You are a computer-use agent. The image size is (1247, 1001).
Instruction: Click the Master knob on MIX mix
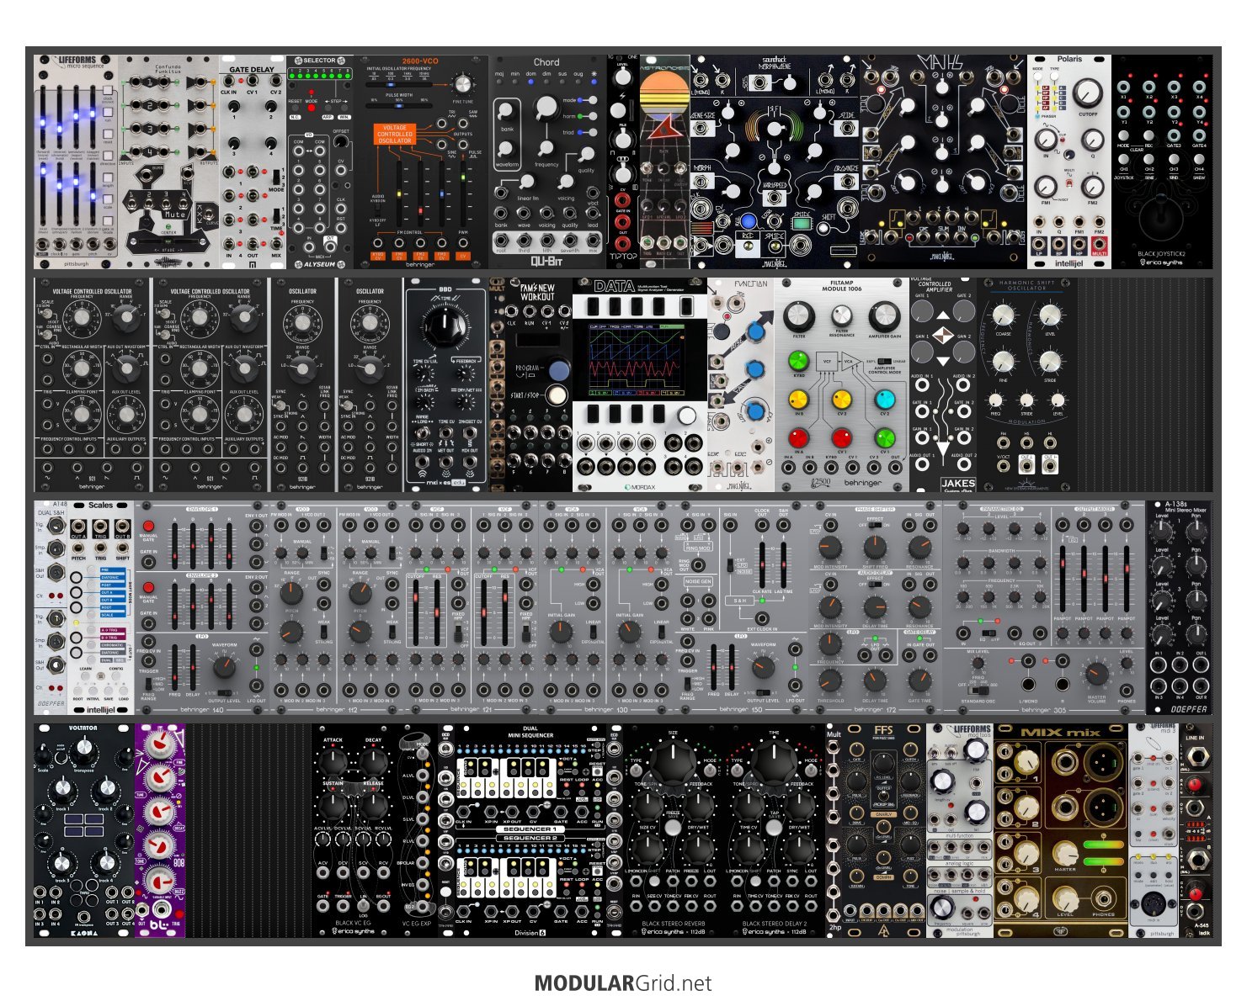click(1064, 854)
